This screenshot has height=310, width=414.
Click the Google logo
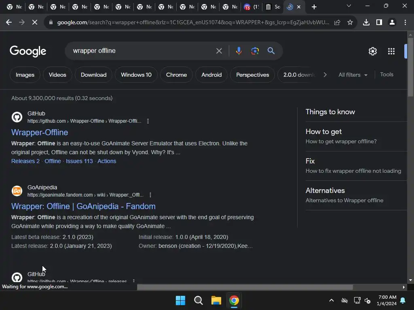pyautogui.click(x=28, y=51)
